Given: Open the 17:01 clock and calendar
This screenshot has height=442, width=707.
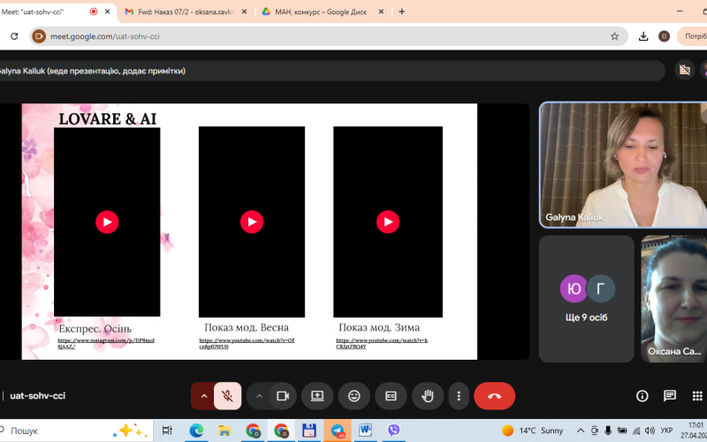Looking at the screenshot, I should [694, 431].
